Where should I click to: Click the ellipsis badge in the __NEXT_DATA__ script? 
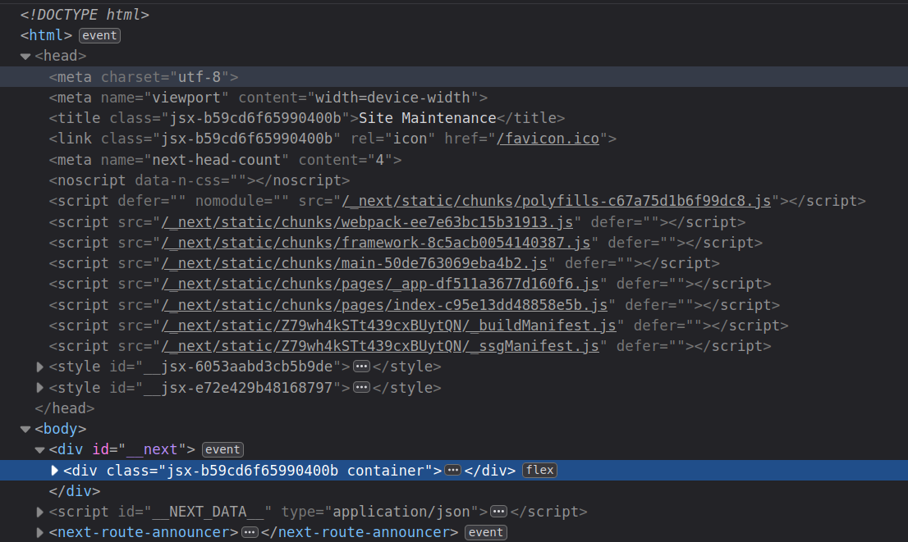[498, 512]
